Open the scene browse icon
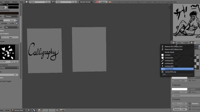Viewport: 200px width, 112px height. (53, 2)
